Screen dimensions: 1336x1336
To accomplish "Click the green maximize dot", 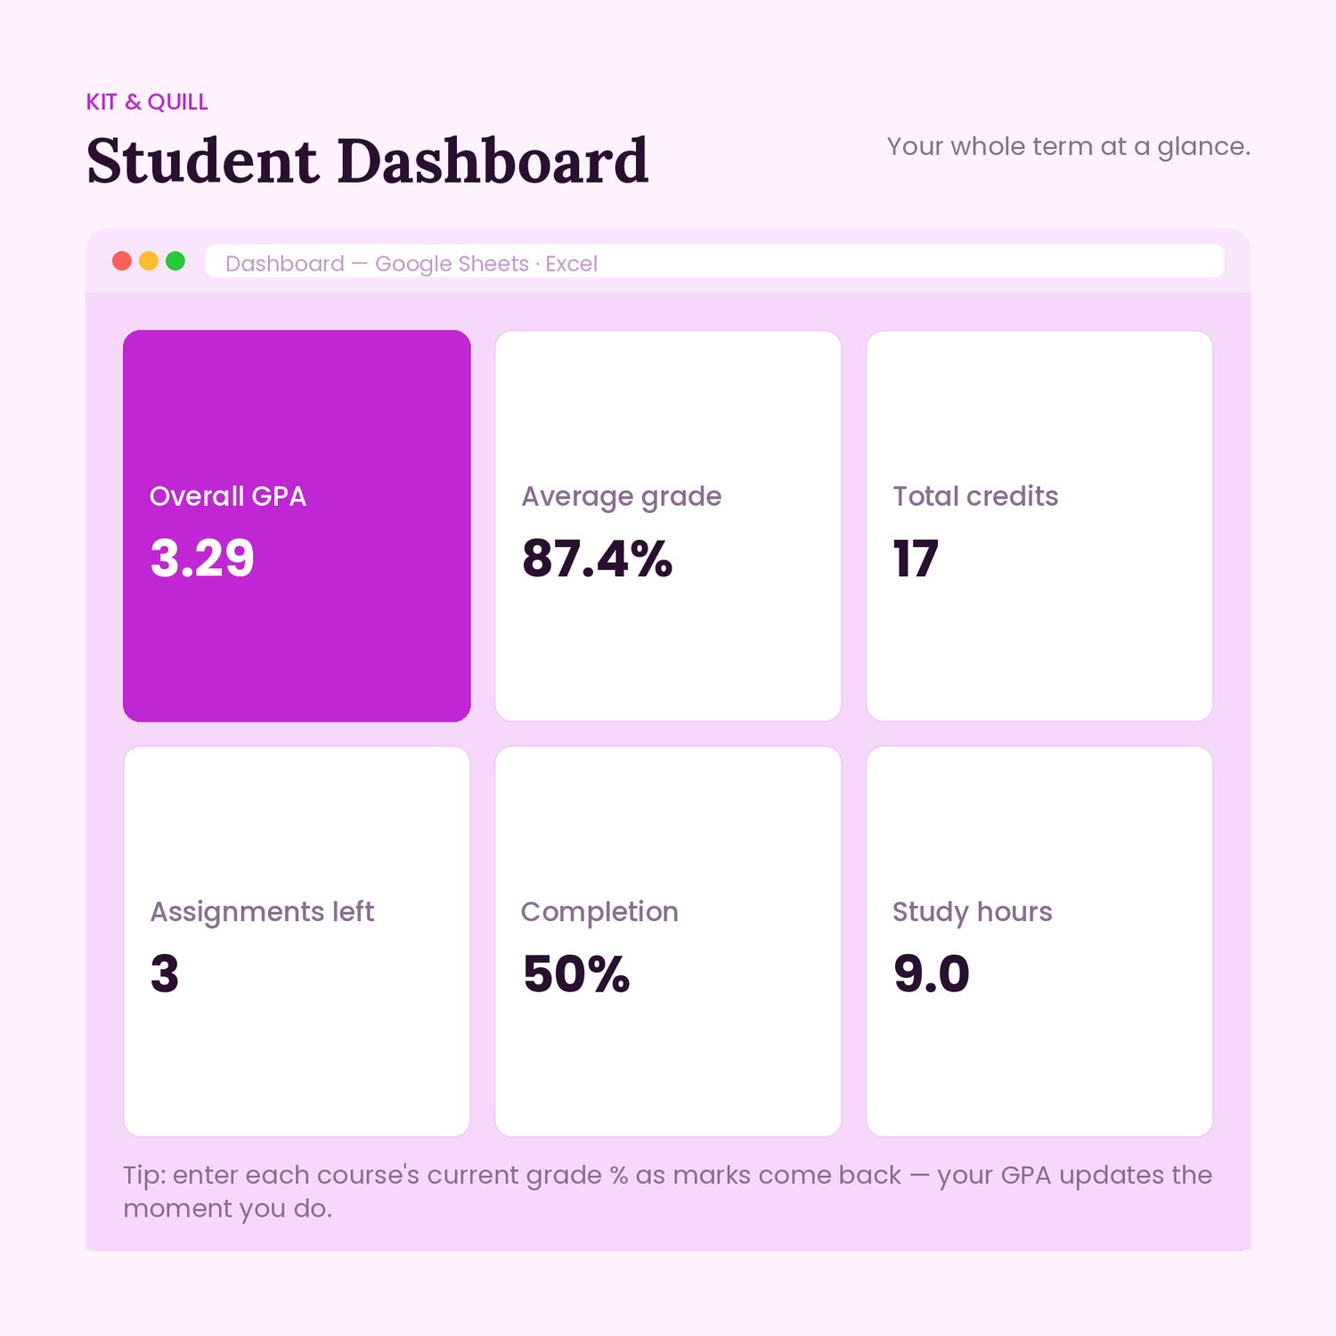I will (175, 261).
